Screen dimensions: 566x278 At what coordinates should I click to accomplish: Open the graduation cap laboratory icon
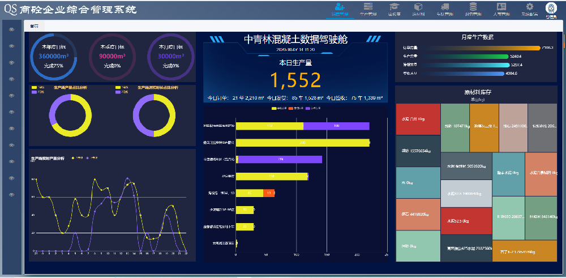pos(394,6)
